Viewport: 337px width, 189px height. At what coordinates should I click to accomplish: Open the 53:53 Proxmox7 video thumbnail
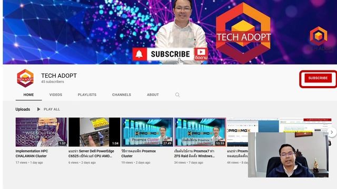coord(200,132)
